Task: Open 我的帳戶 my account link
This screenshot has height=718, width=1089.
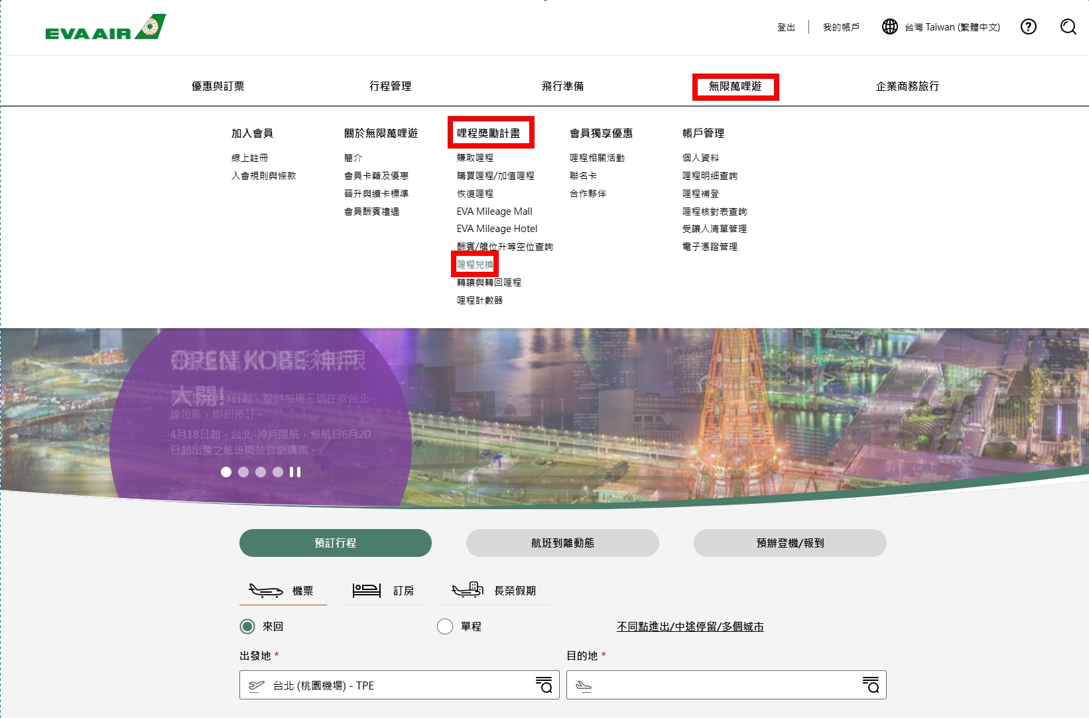Action: point(841,27)
